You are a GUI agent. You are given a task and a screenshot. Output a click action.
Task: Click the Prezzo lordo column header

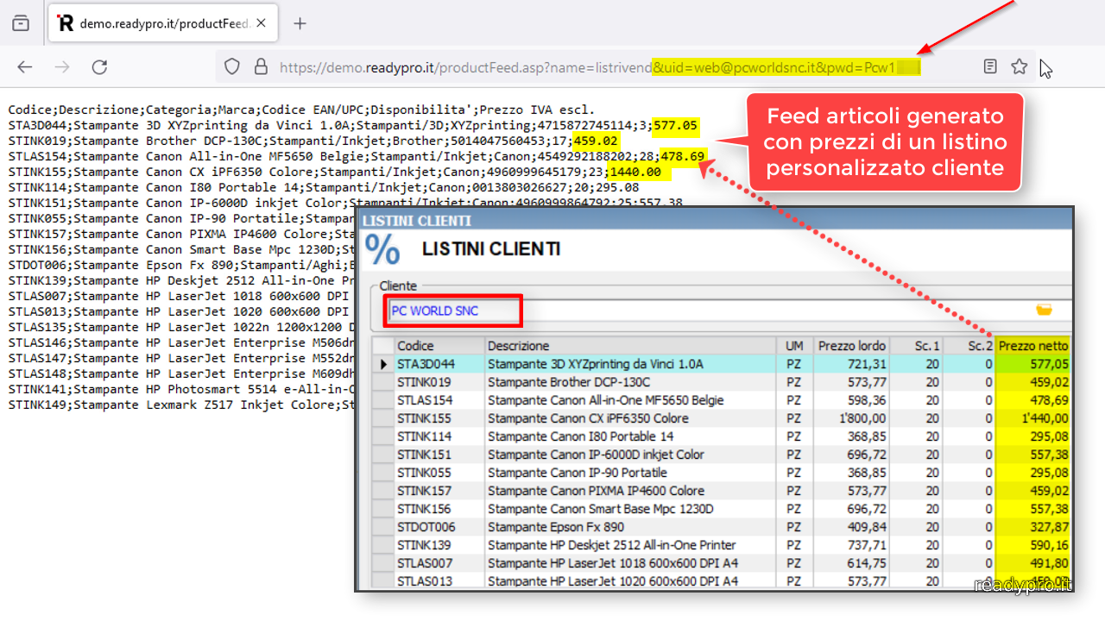pos(851,346)
